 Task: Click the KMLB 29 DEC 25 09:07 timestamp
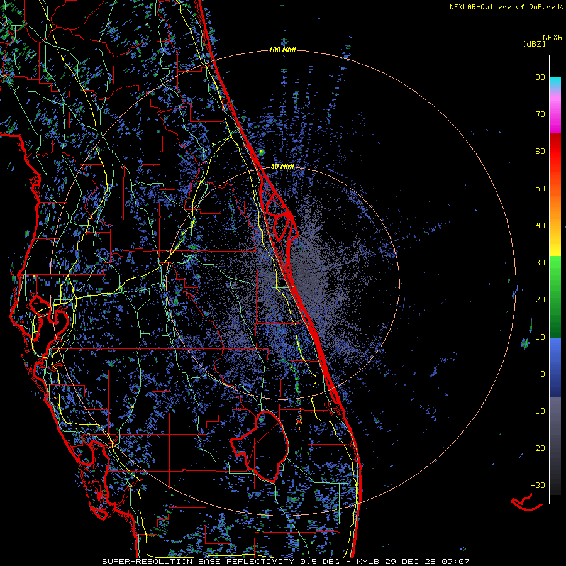click(413, 562)
